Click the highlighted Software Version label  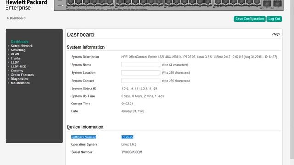click(x=84, y=137)
